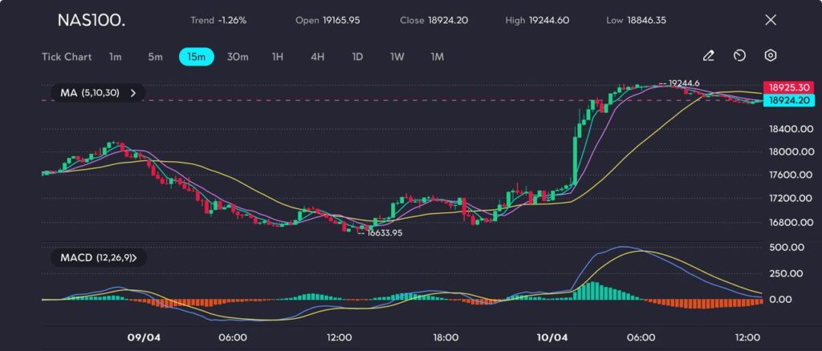Select the 1D daily timeframe
Viewport: 822px width, 351px height.
(x=357, y=57)
